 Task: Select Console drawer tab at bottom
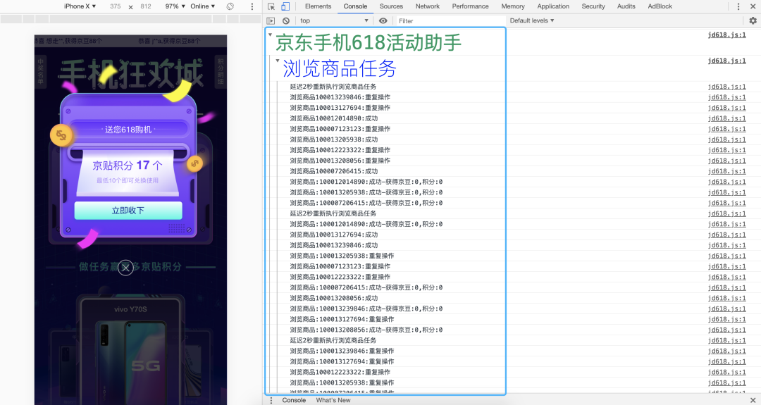294,400
